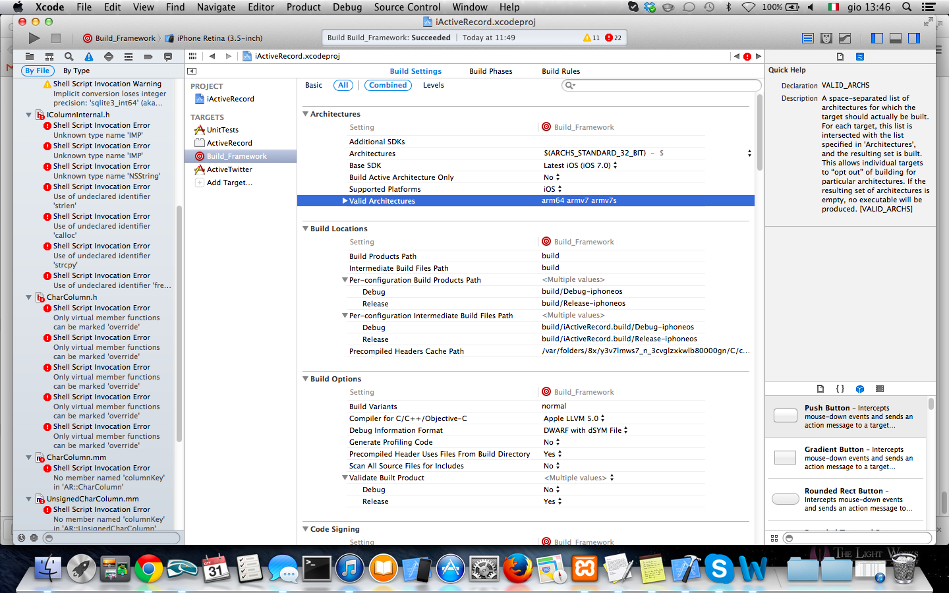The width and height of the screenshot is (949, 593).
Task: Open Compiler Apple LLVM 5.0 dropdown
Action: tap(574, 418)
